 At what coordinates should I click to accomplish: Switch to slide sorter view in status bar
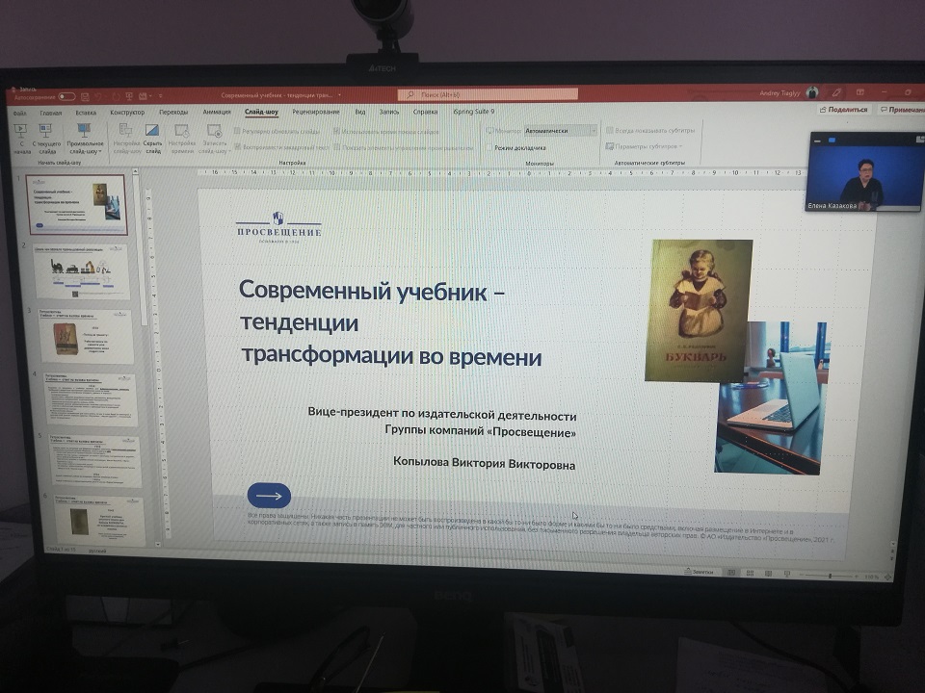click(x=751, y=574)
